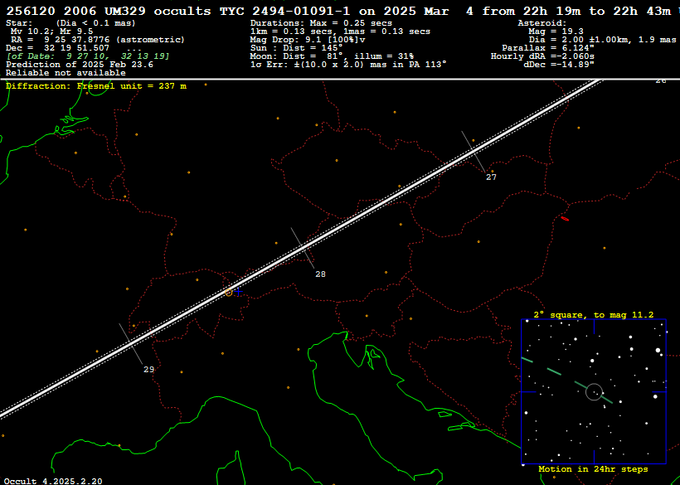Click 'dDec =-14.89"' text

click(x=559, y=65)
